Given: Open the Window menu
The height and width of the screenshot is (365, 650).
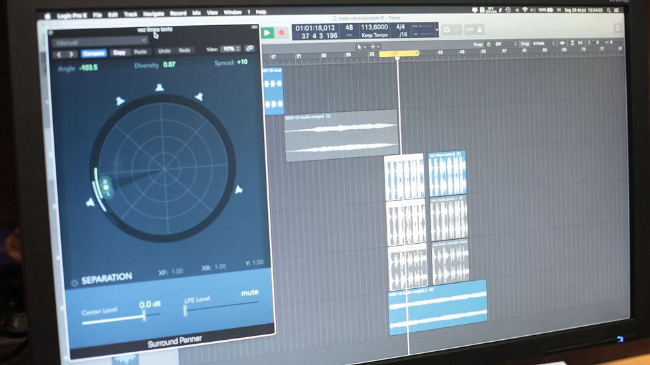Looking at the screenshot, I should (x=233, y=13).
